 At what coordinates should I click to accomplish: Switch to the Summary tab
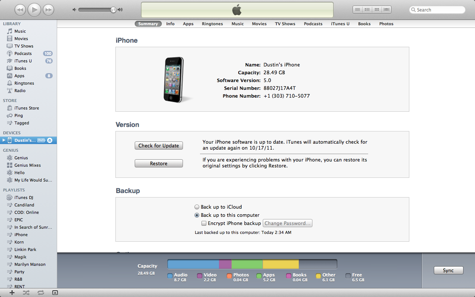tap(148, 24)
